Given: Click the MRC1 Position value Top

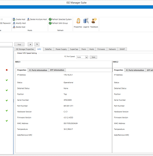Looking at the screenshot, I should [65, 94].
